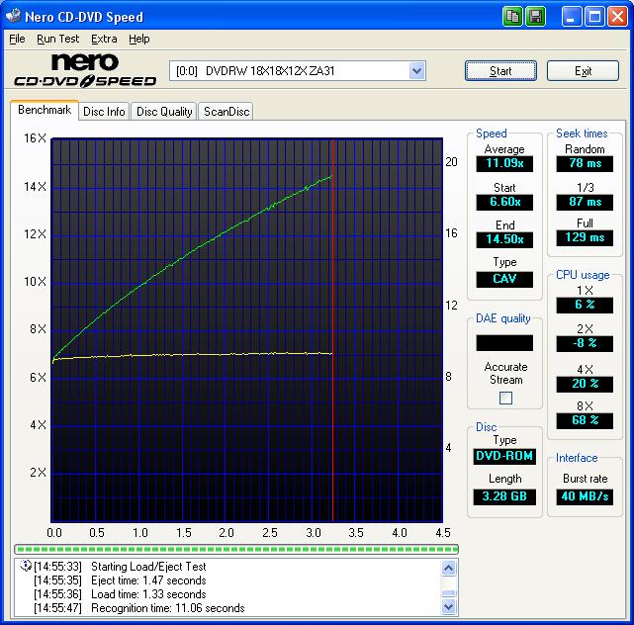Open the drive selection dropdown arrow
Viewport: 634px width, 625px height.
point(416,71)
